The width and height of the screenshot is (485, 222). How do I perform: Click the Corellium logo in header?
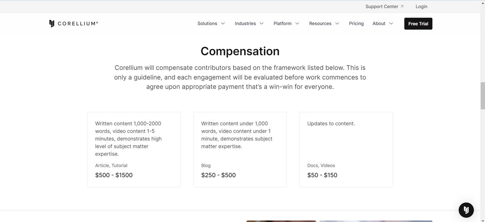tap(73, 23)
